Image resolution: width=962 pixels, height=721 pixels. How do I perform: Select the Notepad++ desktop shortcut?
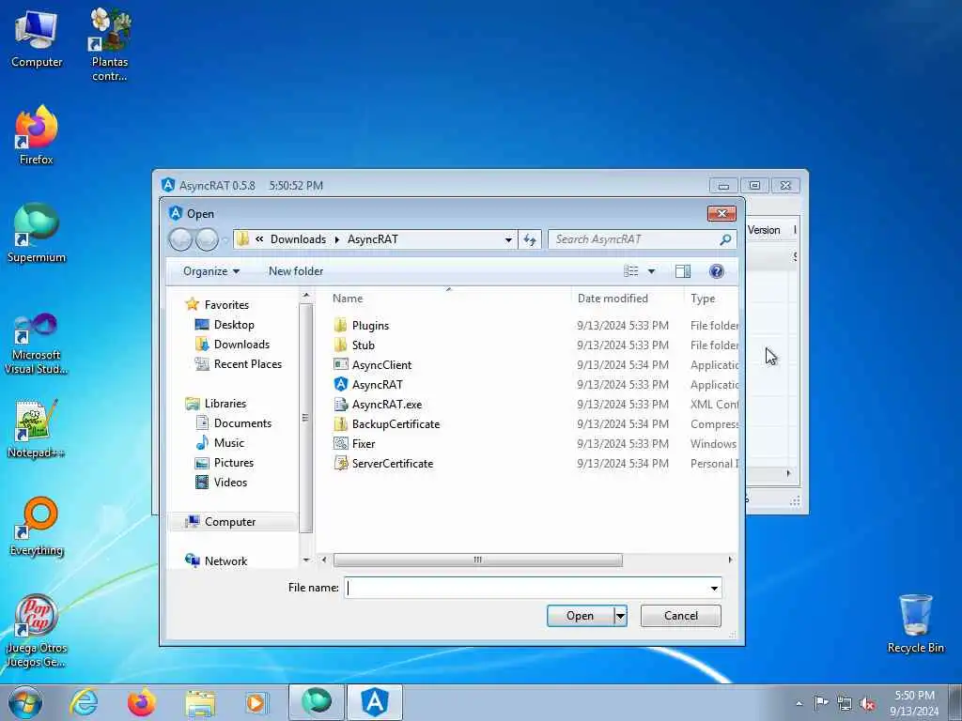37,429
